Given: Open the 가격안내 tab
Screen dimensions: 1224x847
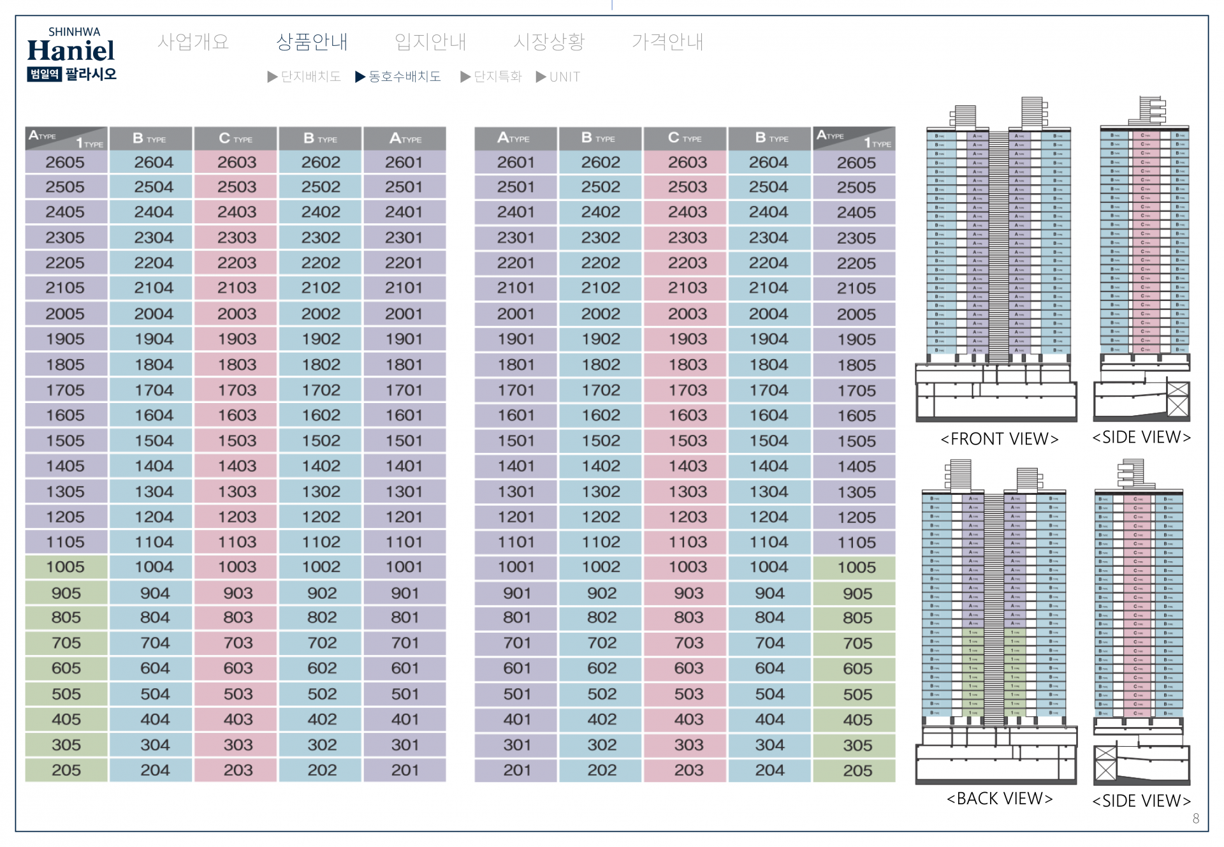Looking at the screenshot, I should (667, 42).
